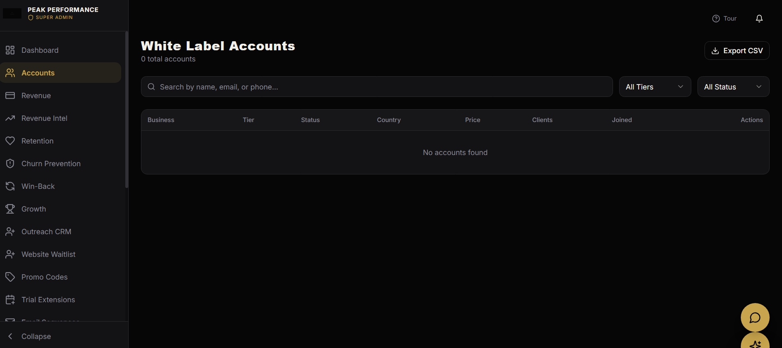Click the Outreach CRM user-plus icon

click(10, 232)
